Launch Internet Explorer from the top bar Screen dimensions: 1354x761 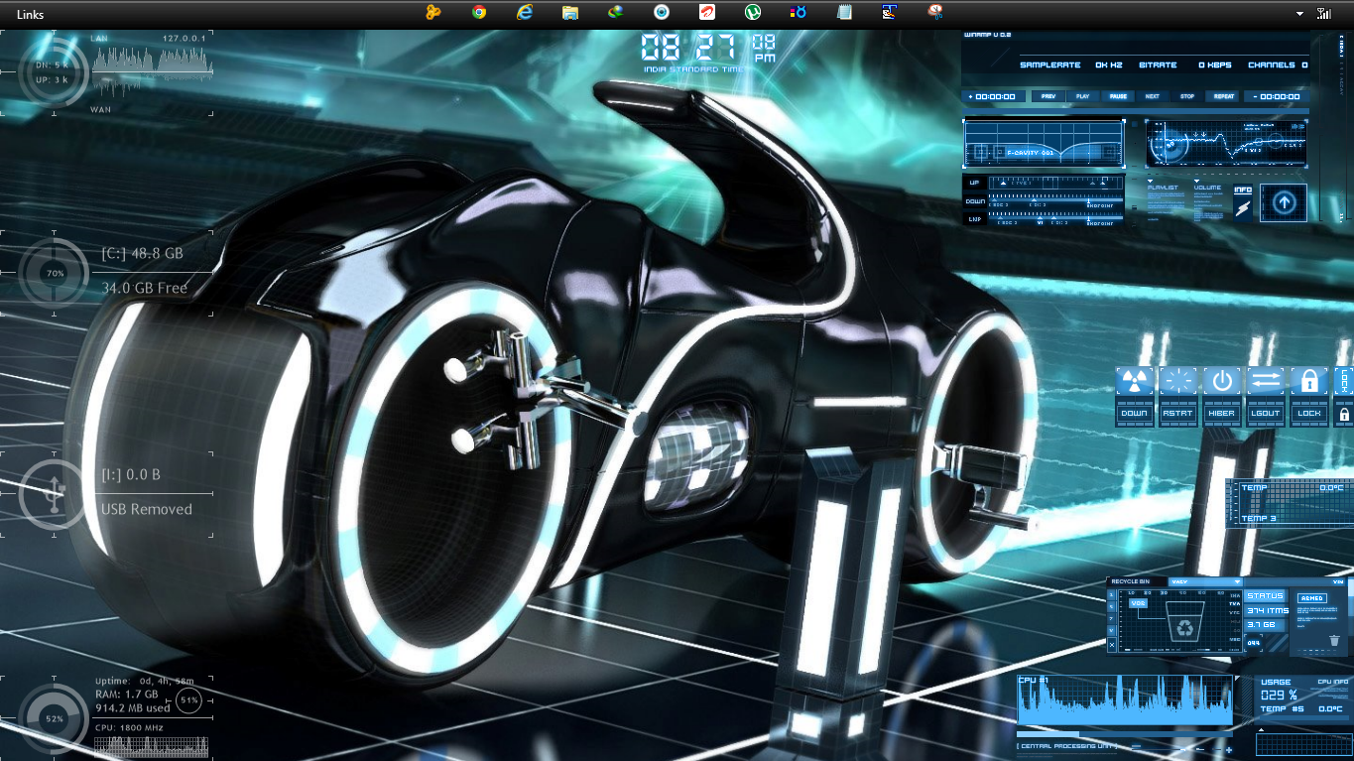pos(525,13)
